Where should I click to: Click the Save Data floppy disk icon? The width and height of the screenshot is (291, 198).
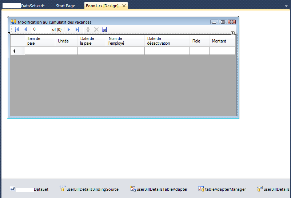click(105, 29)
